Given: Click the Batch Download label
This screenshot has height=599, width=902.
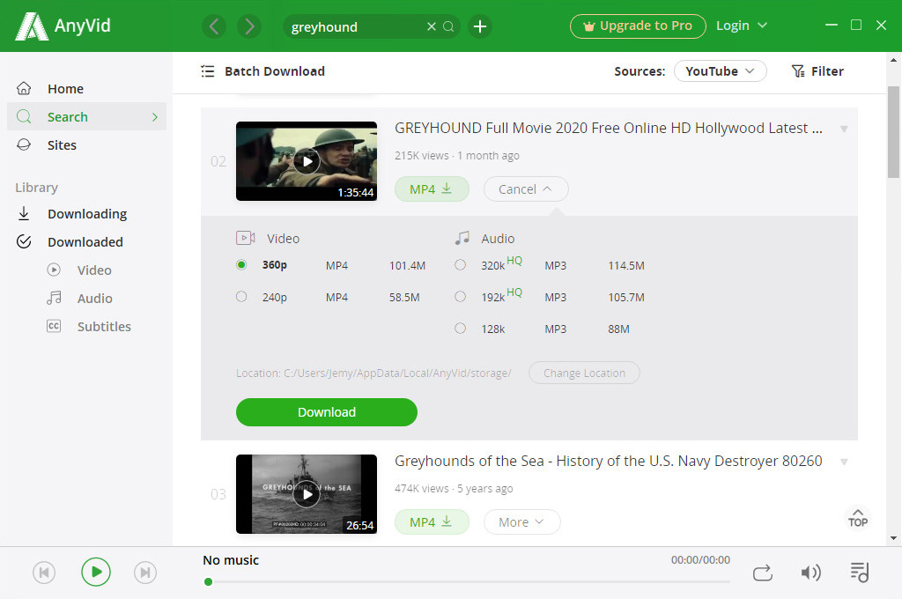Looking at the screenshot, I should (275, 71).
